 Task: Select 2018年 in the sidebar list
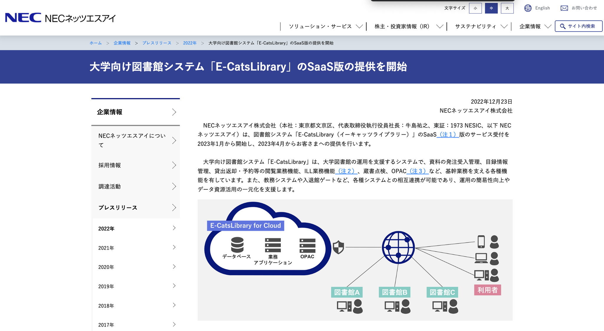pyautogui.click(x=136, y=306)
